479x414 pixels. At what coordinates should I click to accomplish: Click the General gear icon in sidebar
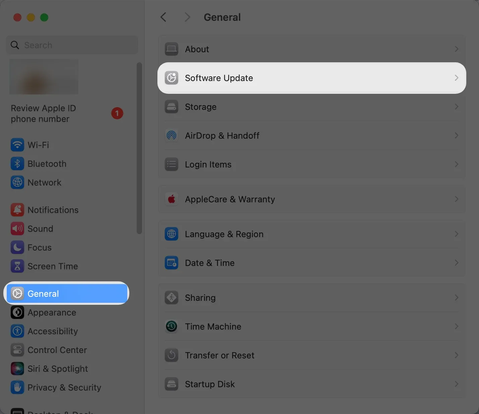tap(17, 294)
